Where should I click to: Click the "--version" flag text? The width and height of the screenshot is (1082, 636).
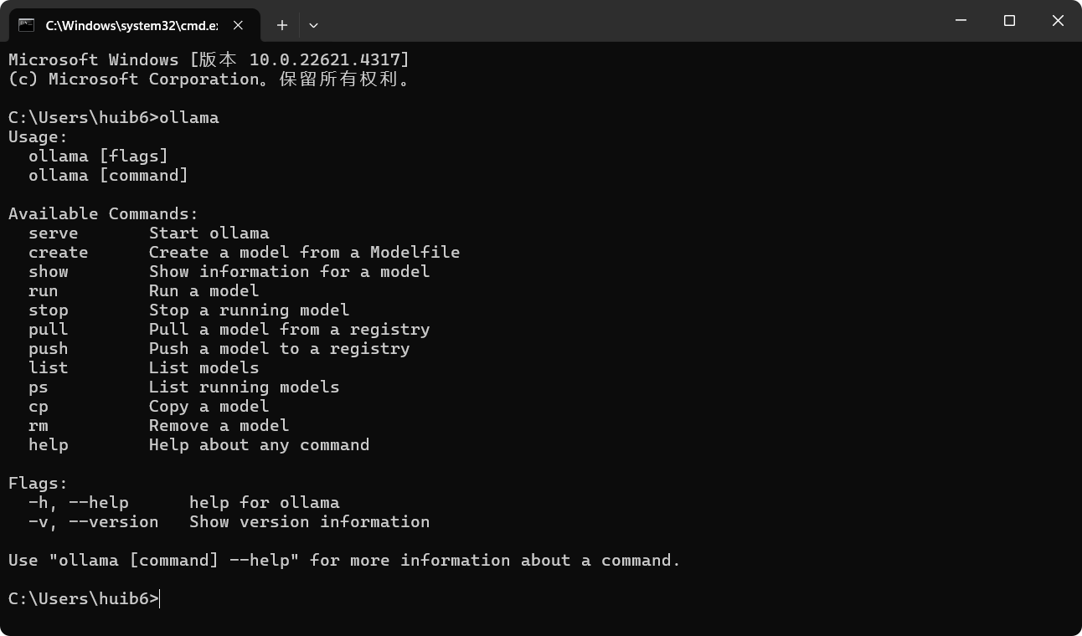[113, 522]
